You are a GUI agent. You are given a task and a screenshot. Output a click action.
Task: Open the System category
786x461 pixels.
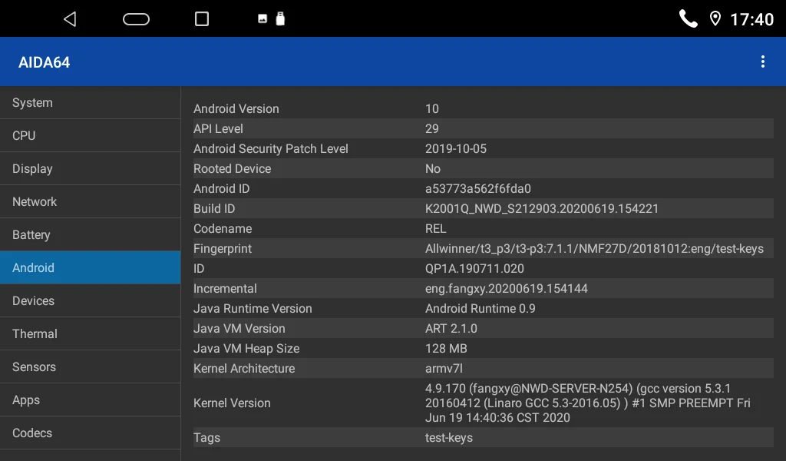[x=91, y=102]
